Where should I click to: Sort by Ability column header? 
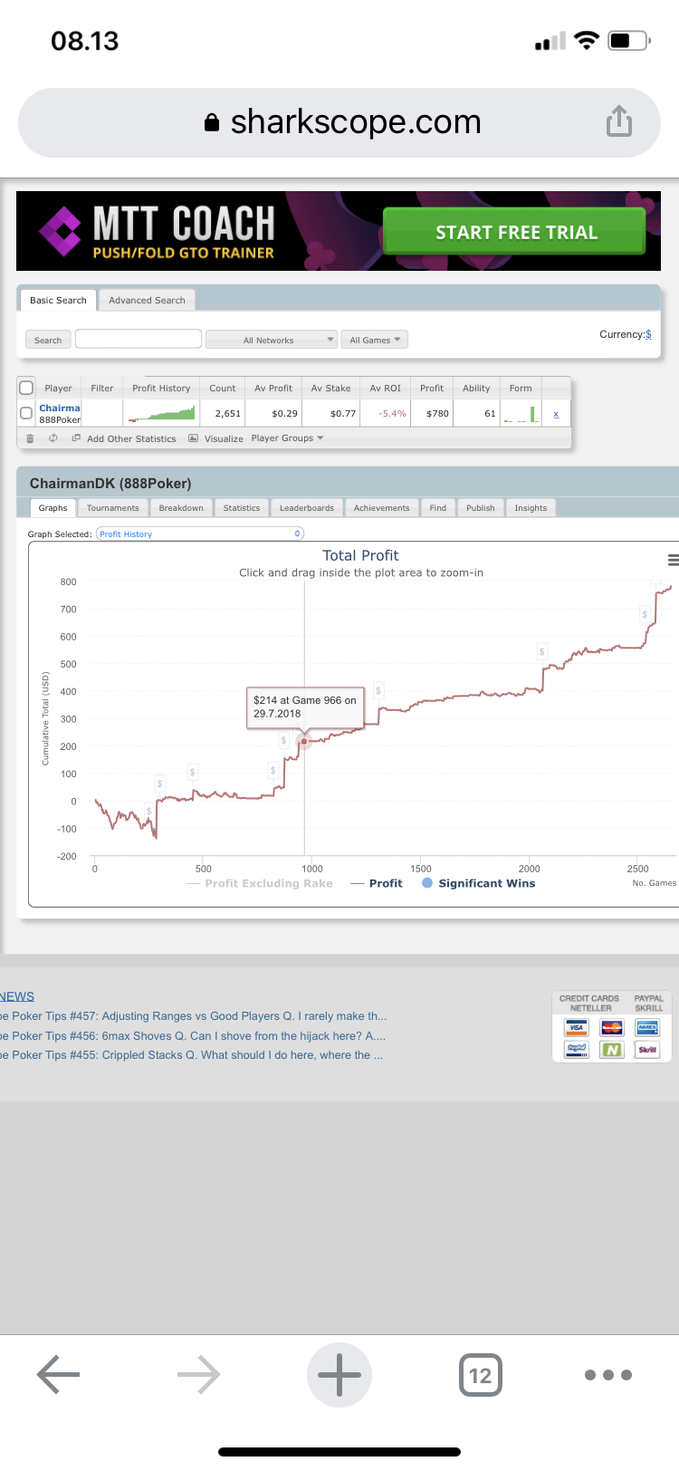[476, 388]
